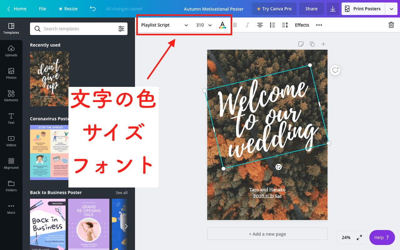Download the design using download icon
The height and width of the screenshot is (250, 400).
coord(333,9)
